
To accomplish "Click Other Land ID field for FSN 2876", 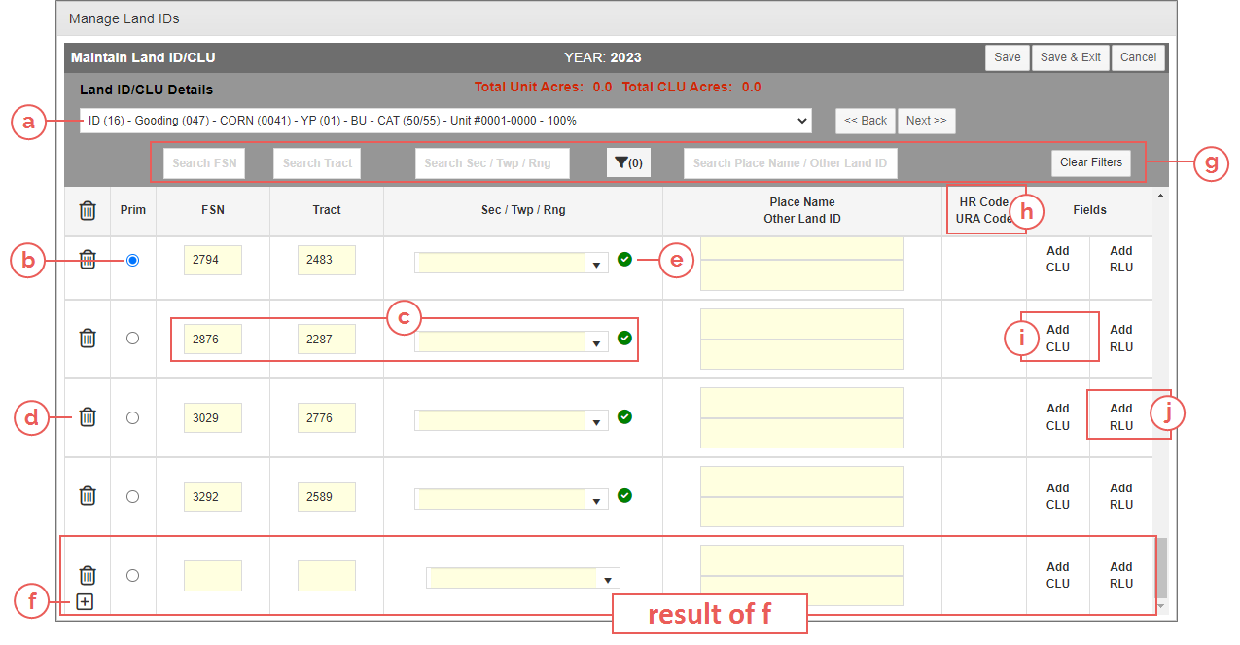I will 802,354.
